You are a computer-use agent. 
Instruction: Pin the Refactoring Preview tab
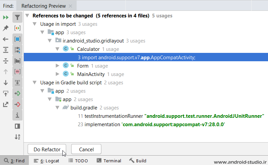click(x=6, y=28)
